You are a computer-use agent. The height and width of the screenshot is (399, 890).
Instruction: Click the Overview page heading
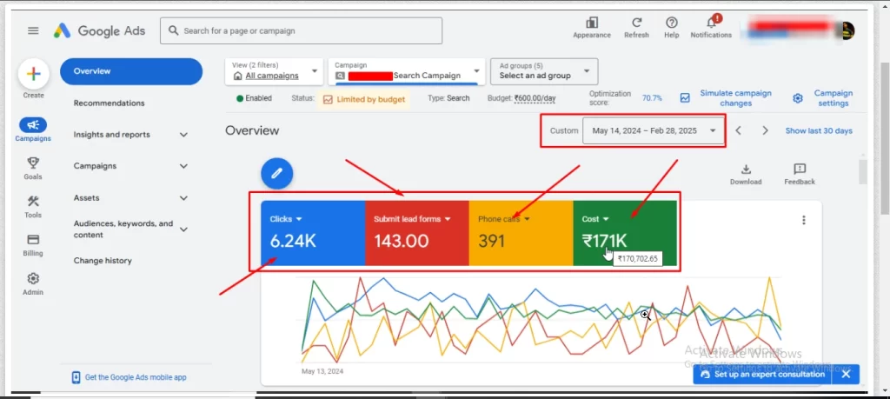point(252,130)
